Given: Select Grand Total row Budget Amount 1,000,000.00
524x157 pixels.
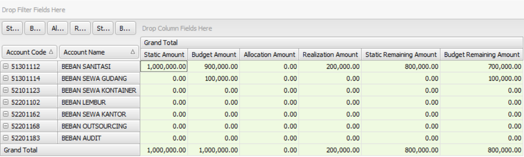Looking at the screenshot, I should pyautogui.click(x=214, y=150).
